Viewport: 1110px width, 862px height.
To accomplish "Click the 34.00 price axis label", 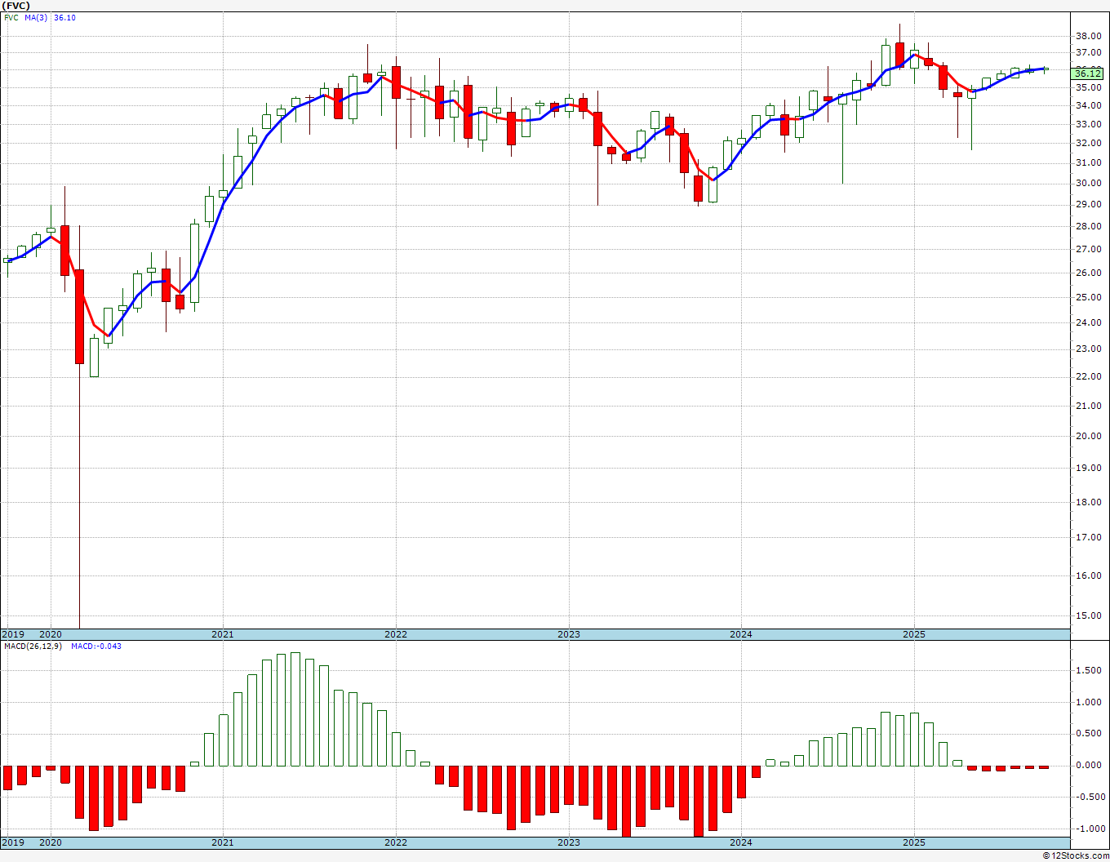I will (x=1088, y=105).
